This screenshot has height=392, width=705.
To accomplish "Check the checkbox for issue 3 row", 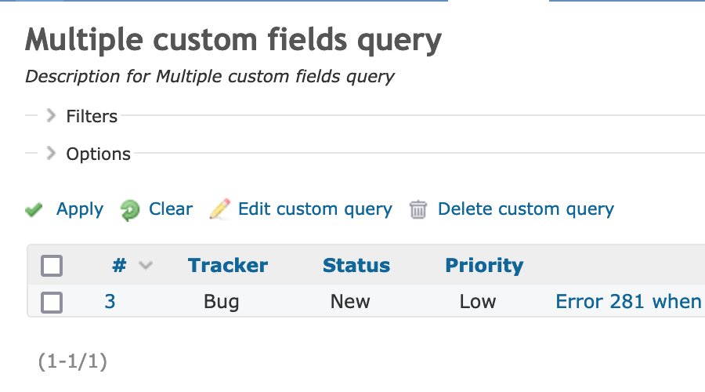I will (52, 302).
